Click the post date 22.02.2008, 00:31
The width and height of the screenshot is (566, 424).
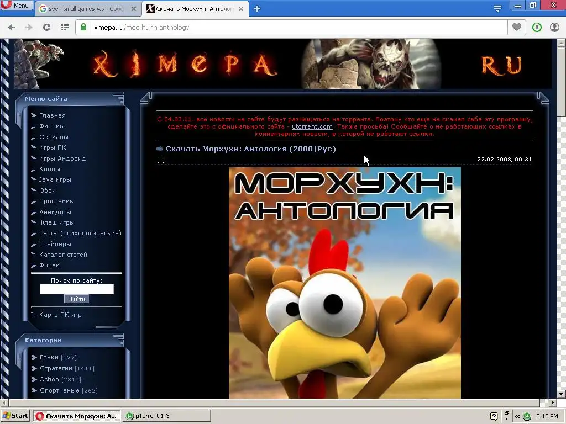tap(504, 160)
